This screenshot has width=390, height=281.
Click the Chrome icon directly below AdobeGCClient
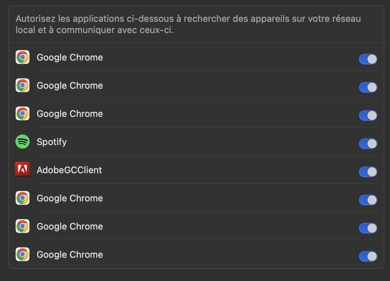pos(23,198)
